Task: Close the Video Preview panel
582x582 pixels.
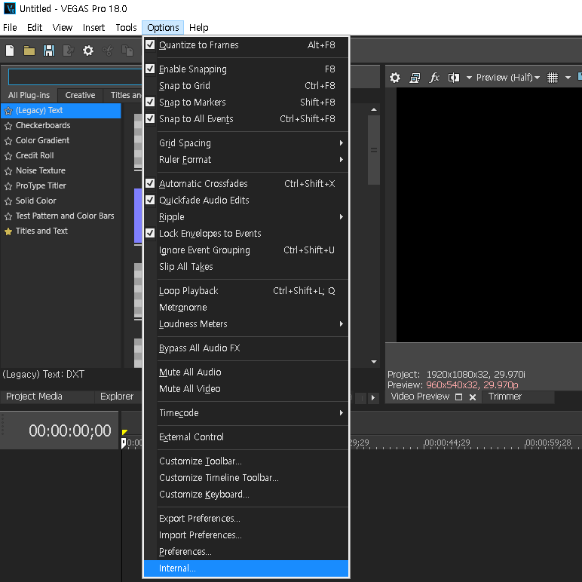Action: [473, 397]
